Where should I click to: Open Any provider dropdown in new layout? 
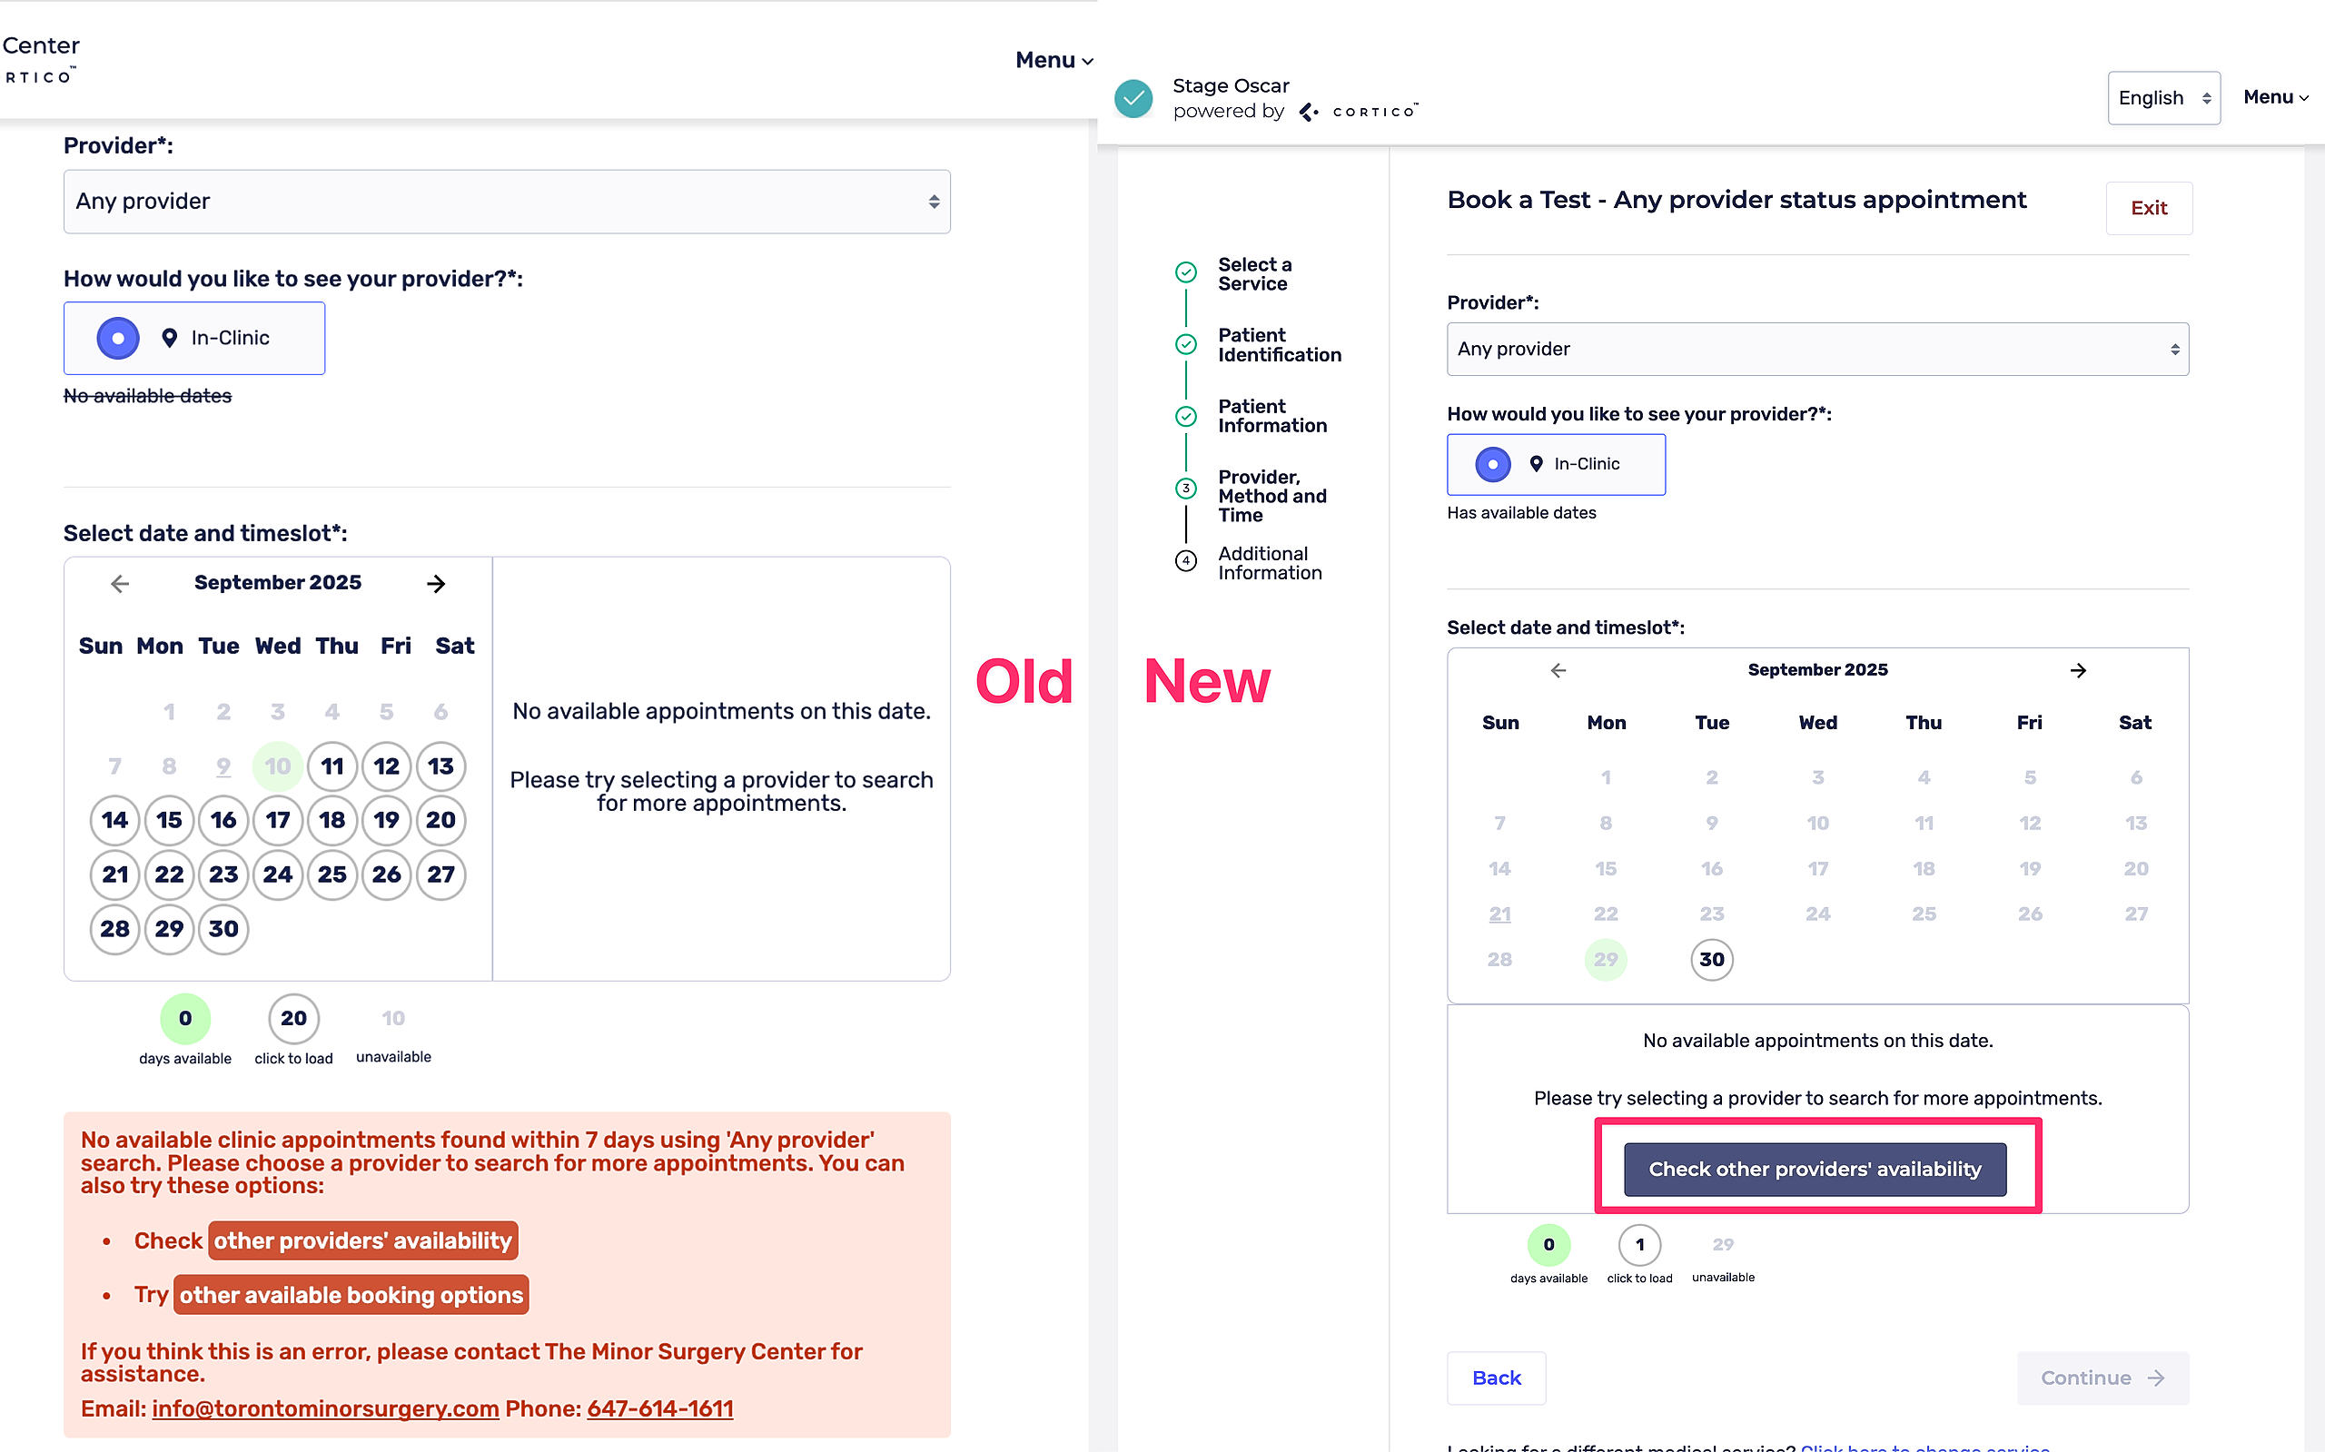tap(1817, 350)
